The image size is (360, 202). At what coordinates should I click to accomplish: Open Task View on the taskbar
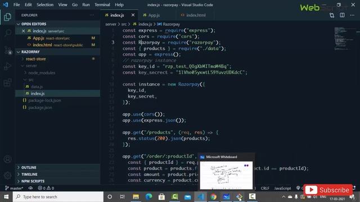click(123, 197)
